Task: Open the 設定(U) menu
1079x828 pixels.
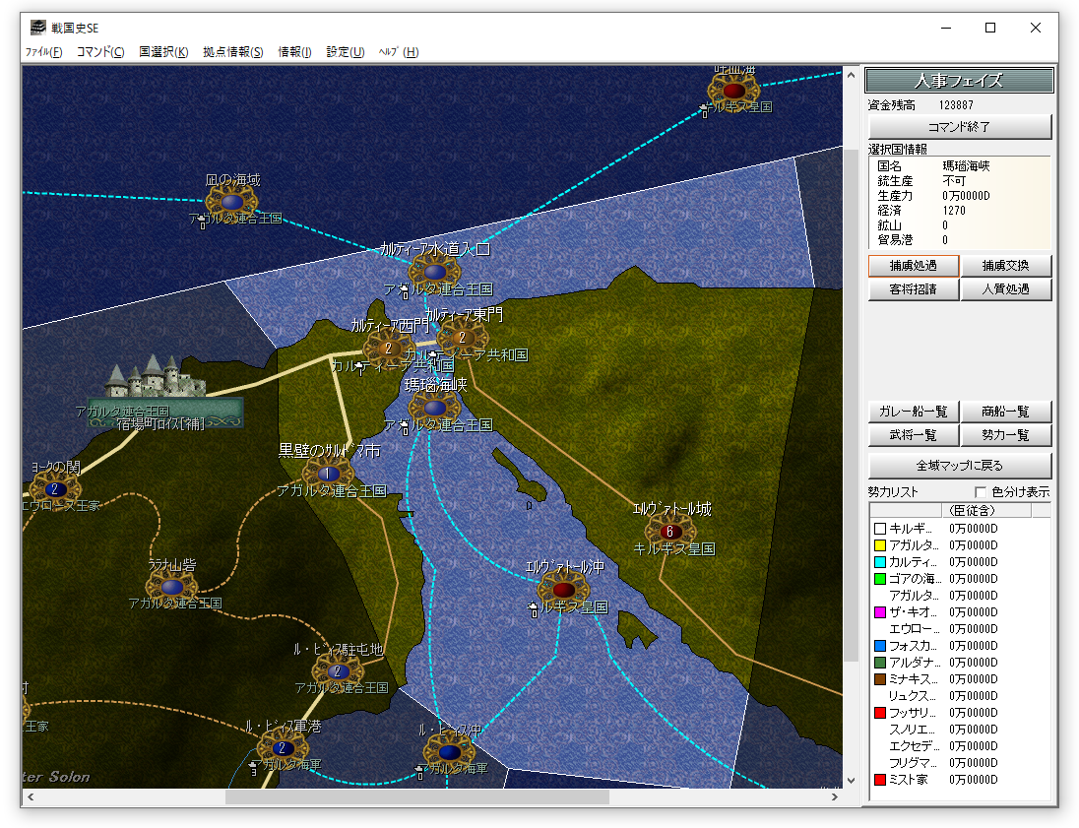Action: pyautogui.click(x=345, y=52)
